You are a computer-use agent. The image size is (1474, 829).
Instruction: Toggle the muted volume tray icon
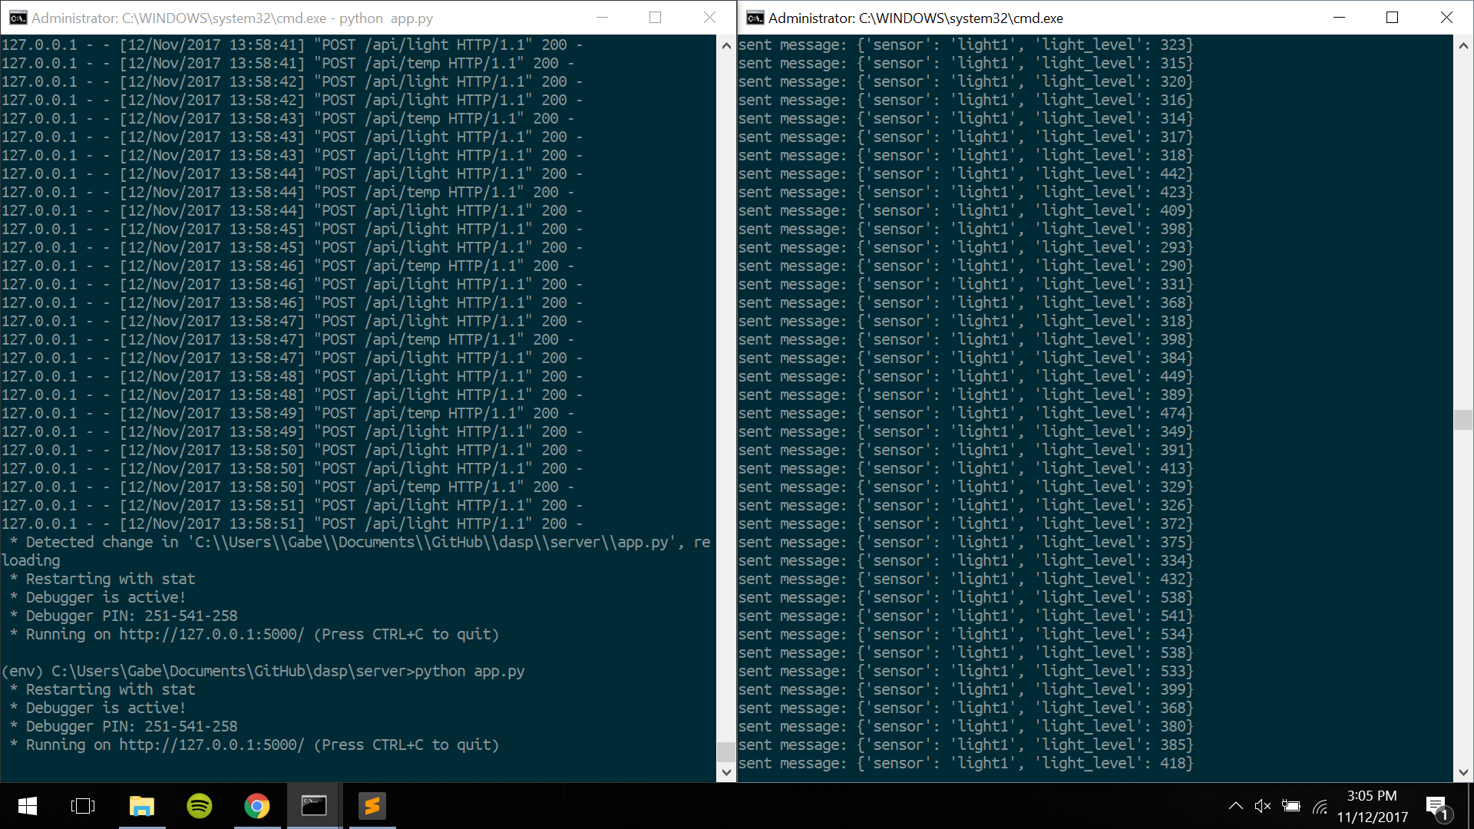1263,806
